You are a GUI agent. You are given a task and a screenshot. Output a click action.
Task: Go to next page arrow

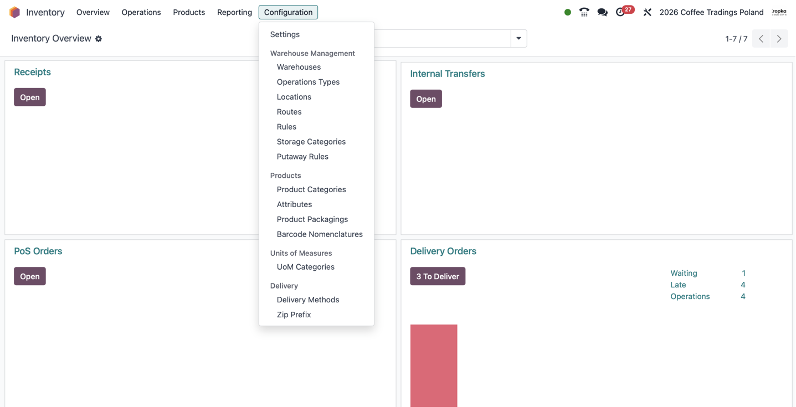pyautogui.click(x=779, y=39)
